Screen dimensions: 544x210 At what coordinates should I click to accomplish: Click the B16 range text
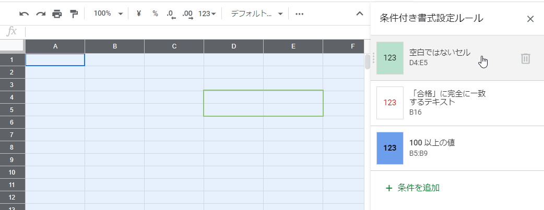pos(415,112)
